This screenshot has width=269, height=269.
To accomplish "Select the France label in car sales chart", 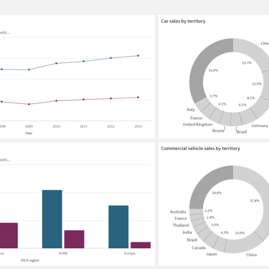I will (197, 118).
